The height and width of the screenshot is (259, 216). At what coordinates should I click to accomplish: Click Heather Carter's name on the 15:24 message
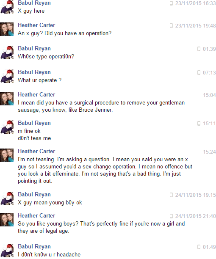click(x=36, y=152)
